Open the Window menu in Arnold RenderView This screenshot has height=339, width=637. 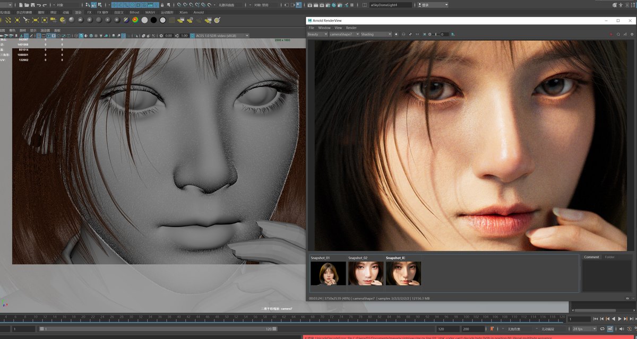tap(324, 28)
